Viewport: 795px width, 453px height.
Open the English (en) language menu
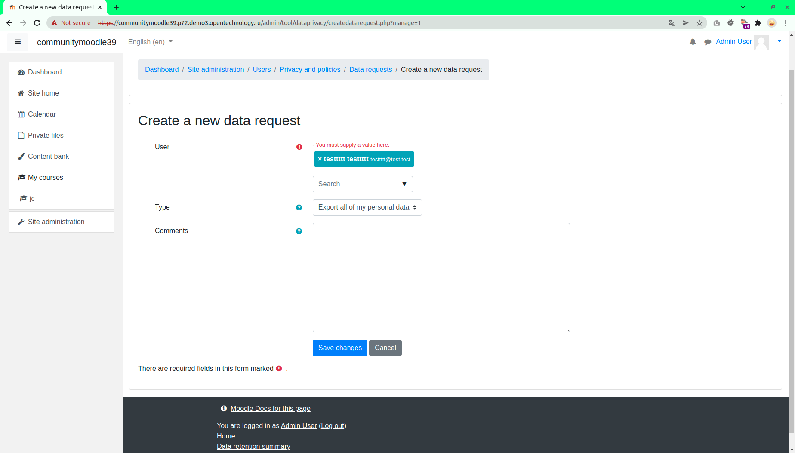[x=150, y=42]
